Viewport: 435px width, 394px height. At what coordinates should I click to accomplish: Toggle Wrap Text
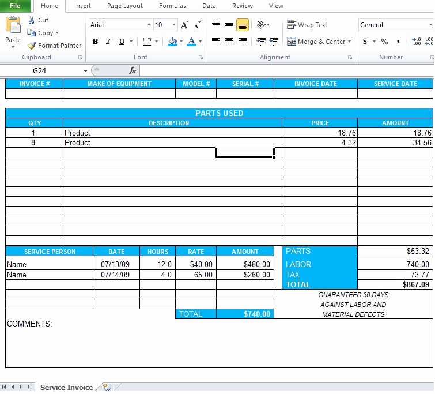(x=307, y=25)
